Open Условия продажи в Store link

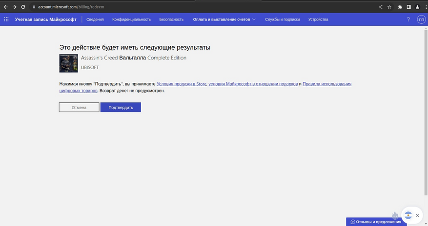pos(182,84)
